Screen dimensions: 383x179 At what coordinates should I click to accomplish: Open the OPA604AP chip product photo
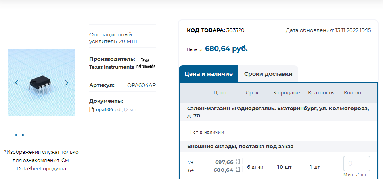click(x=41, y=83)
